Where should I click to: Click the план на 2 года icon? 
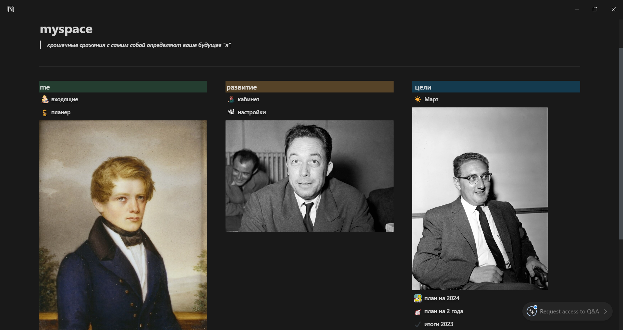418,312
